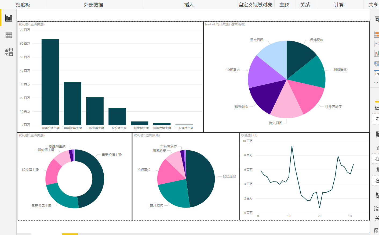Open the 插入 ribbon group
The image size is (379, 235).
tap(189, 5)
